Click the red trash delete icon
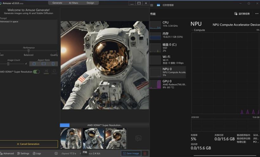Viewport: 260px width, 157px height. coord(145,153)
